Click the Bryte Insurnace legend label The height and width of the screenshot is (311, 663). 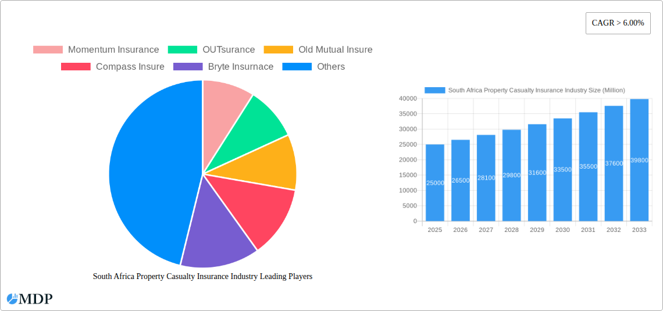pyautogui.click(x=241, y=66)
